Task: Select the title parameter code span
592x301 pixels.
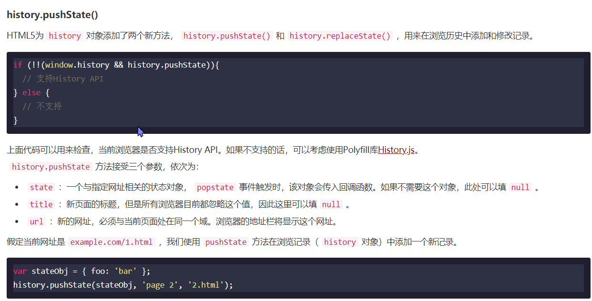Action: (41, 204)
